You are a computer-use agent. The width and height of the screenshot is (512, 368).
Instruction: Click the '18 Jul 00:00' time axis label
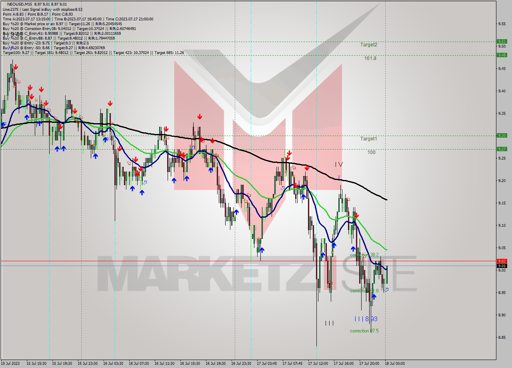395,364
